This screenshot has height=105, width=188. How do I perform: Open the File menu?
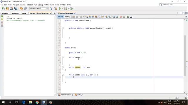pos(2,5)
